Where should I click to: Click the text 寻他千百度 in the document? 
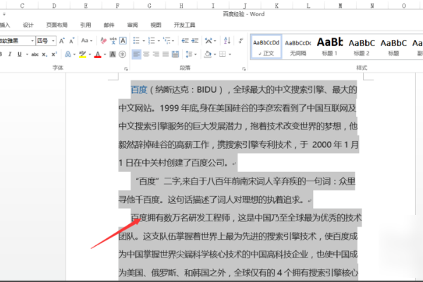[x=139, y=200]
